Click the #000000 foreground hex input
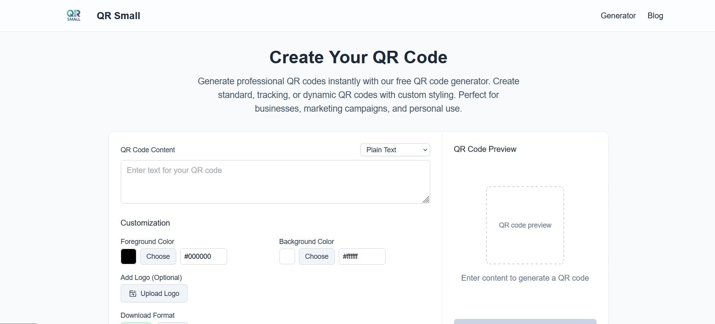 tap(203, 256)
